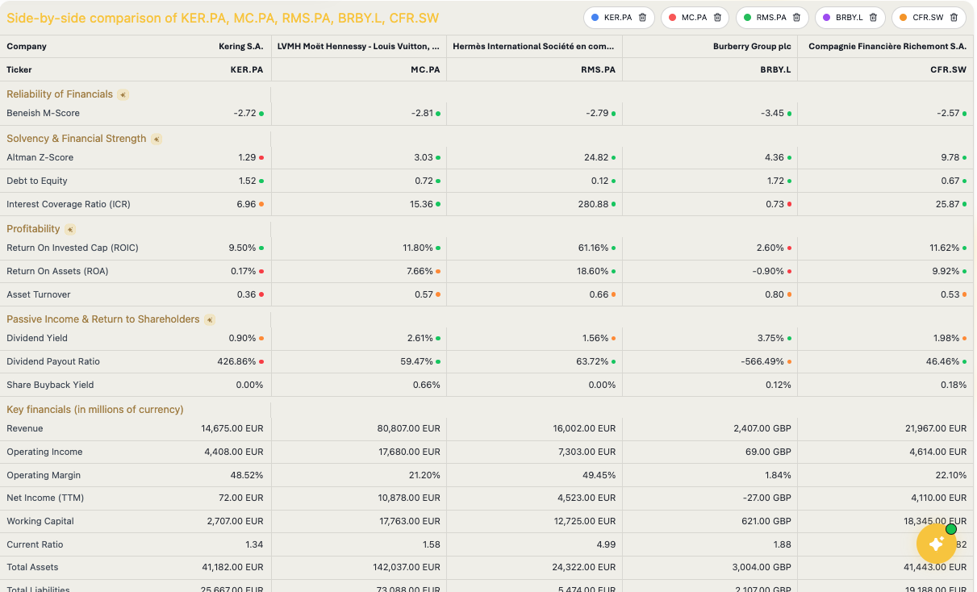Click Hermès ROIC value 61.16%
This screenshot has width=977, height=592.
click(594, 248)
